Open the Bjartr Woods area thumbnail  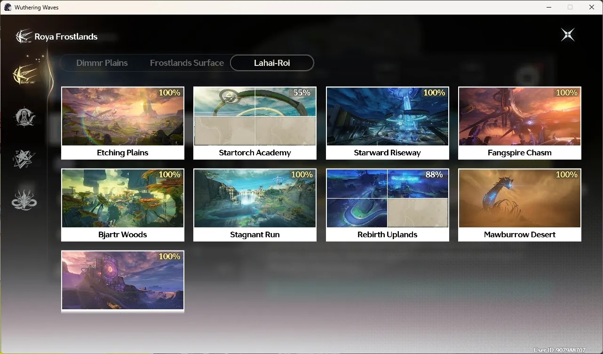click(123, 198)
